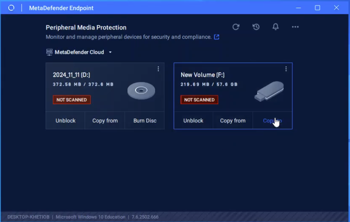
Task: Select Copy from on D: drive card
Action: (x=105, y=121)
